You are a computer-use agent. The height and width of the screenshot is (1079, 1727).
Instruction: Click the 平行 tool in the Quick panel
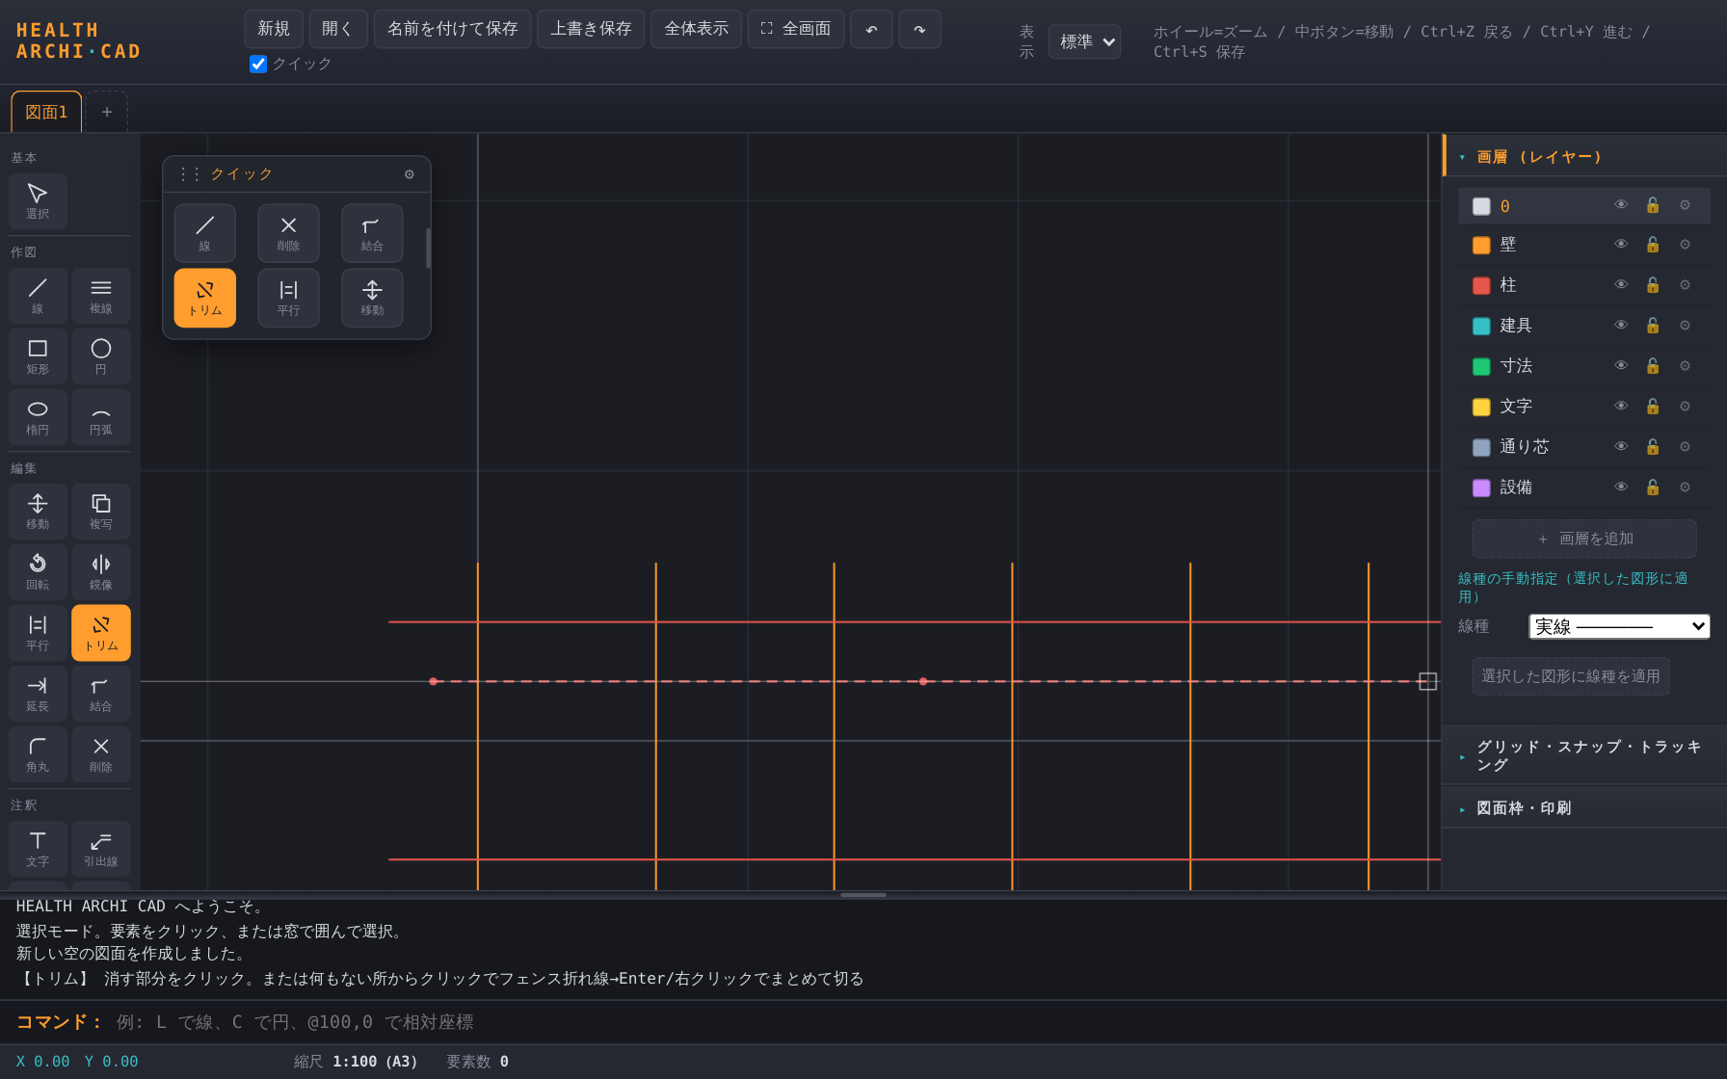[x=288, y=298]
